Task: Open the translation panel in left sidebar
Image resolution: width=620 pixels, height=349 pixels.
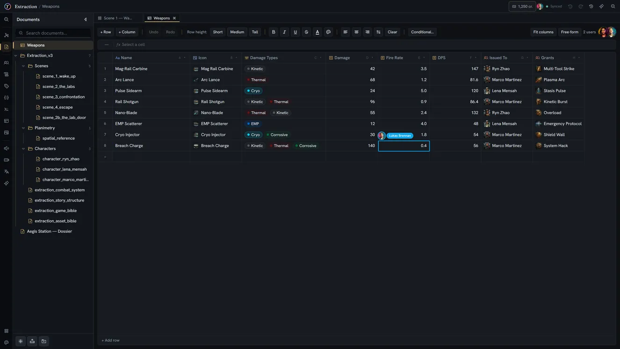Action: tap(7, 172)
